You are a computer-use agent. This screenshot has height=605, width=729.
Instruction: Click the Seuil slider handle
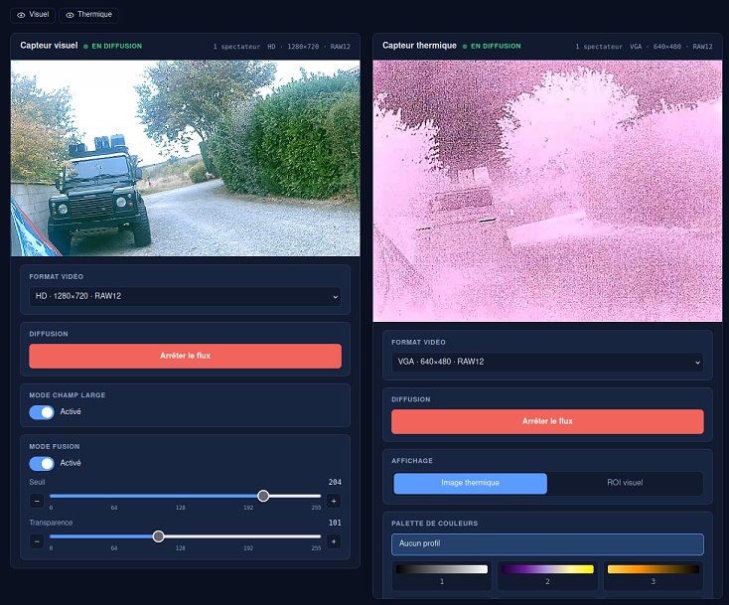pos(263,496)
